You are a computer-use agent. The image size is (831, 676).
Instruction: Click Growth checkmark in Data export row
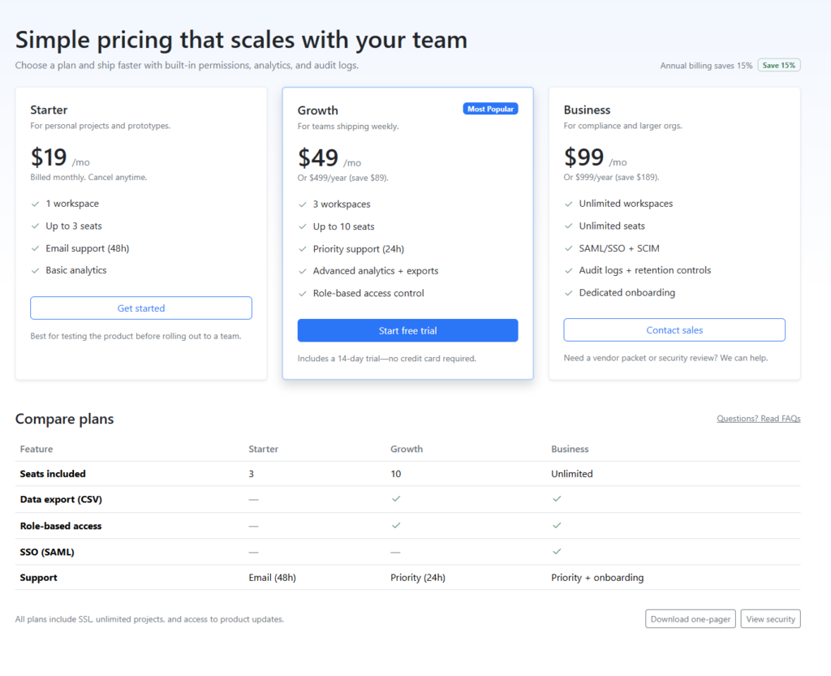[x=396, y=499]
